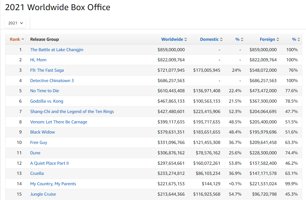
Task: Select worldwide gross $306,876,162
Action: [x=171, y=153]
